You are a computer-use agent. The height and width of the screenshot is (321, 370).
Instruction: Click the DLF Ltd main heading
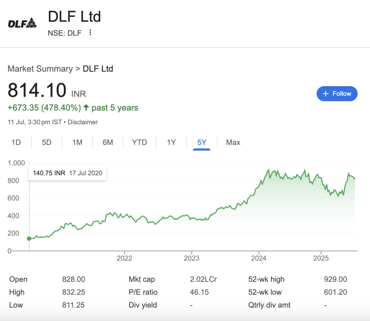point(74,17)
